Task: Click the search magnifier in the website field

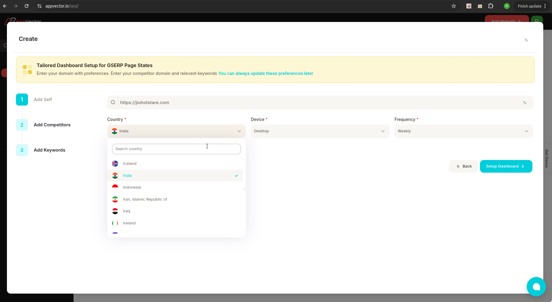Action: [113, 102]
